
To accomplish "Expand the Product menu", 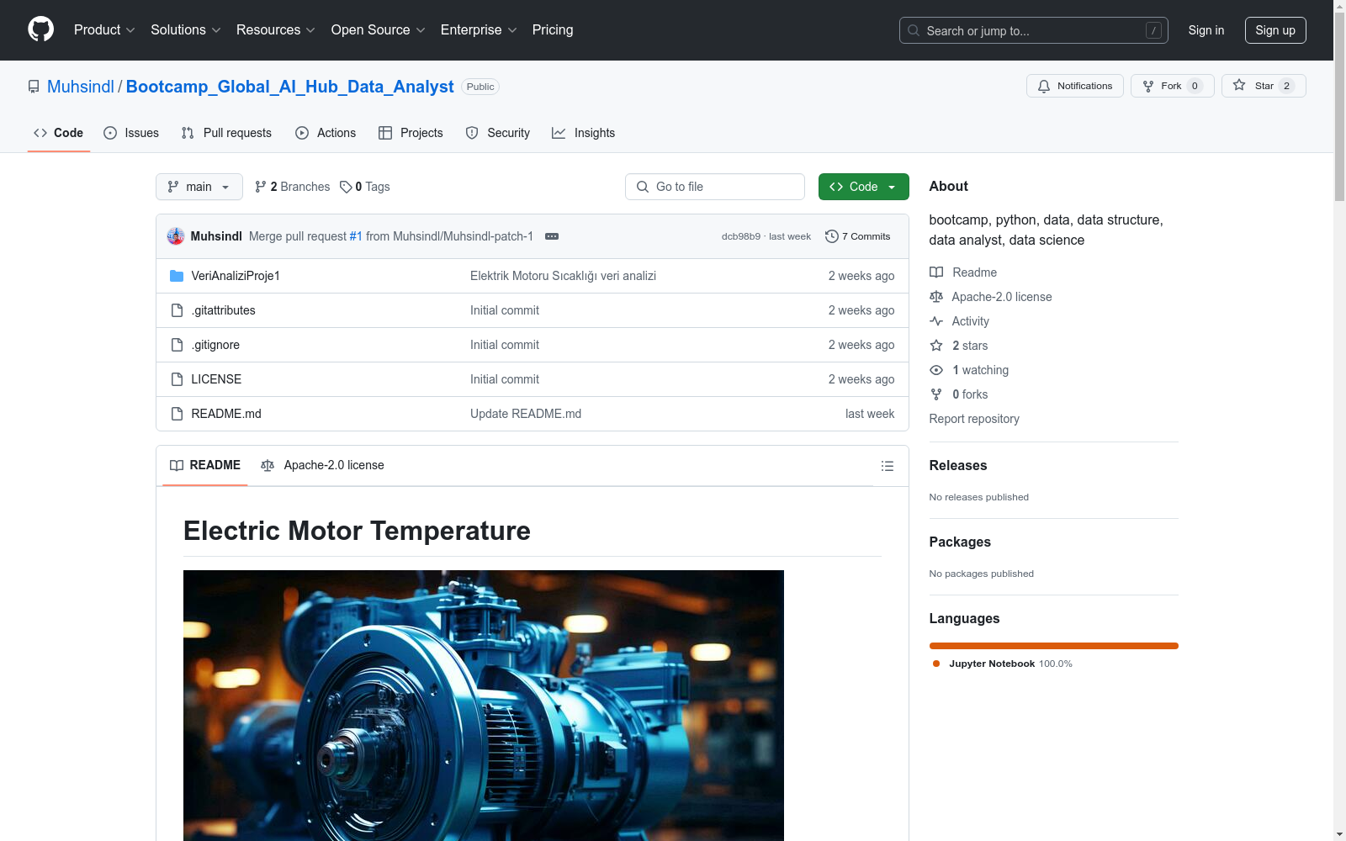I will [104, 29].
